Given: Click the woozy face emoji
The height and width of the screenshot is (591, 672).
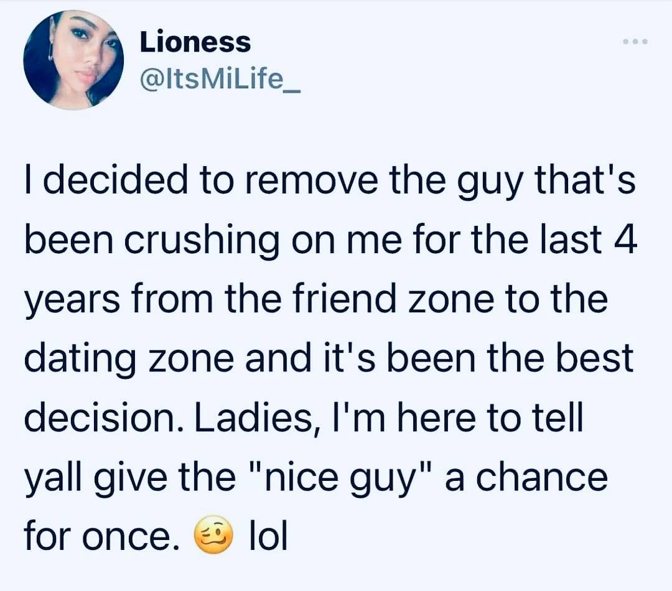Looking at the screenshot, I should [x=214, y=535].
